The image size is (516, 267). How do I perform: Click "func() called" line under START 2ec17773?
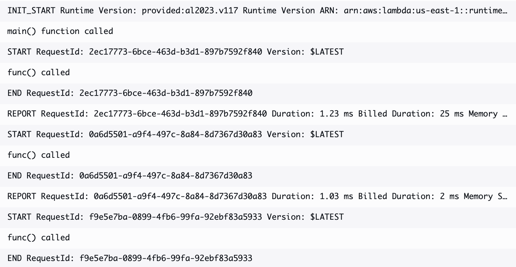(x=39, y=72)
